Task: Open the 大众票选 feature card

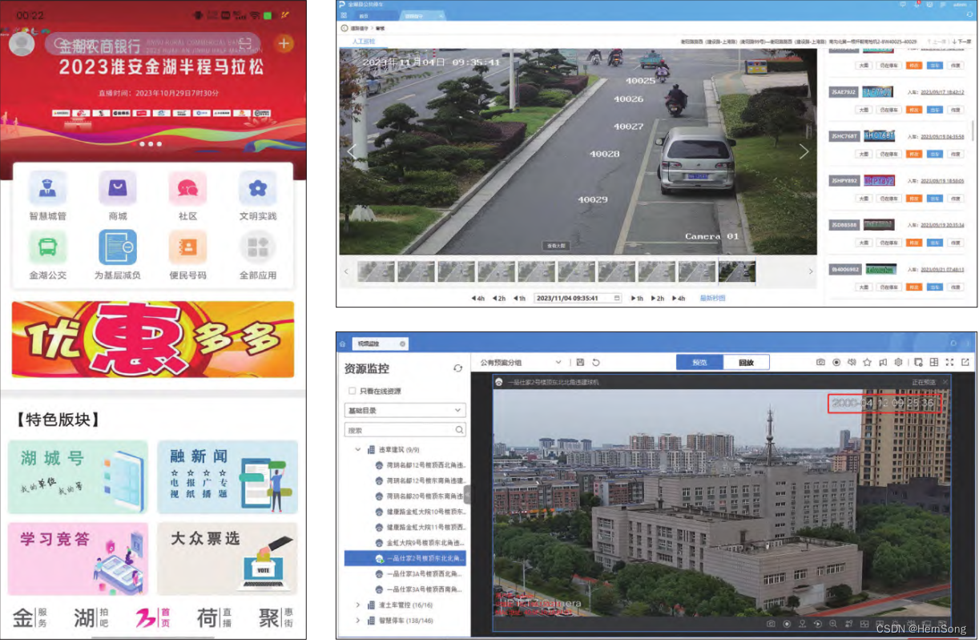Action: tap(227, 559)
